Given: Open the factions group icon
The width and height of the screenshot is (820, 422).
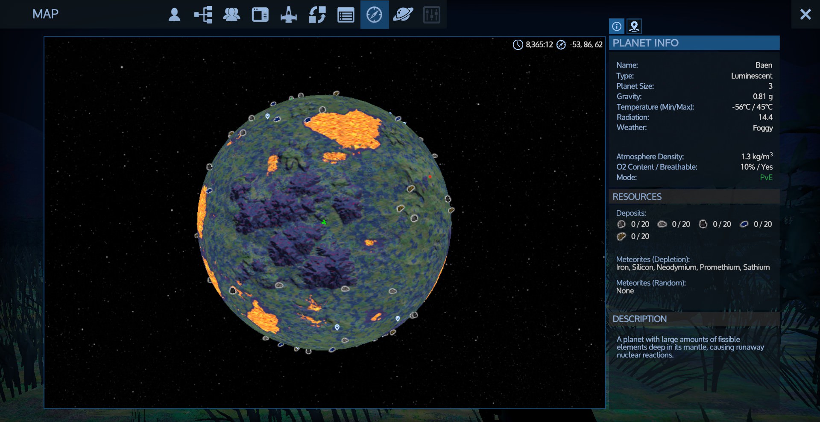Looking at the screenshot, I should pos(231,15).
